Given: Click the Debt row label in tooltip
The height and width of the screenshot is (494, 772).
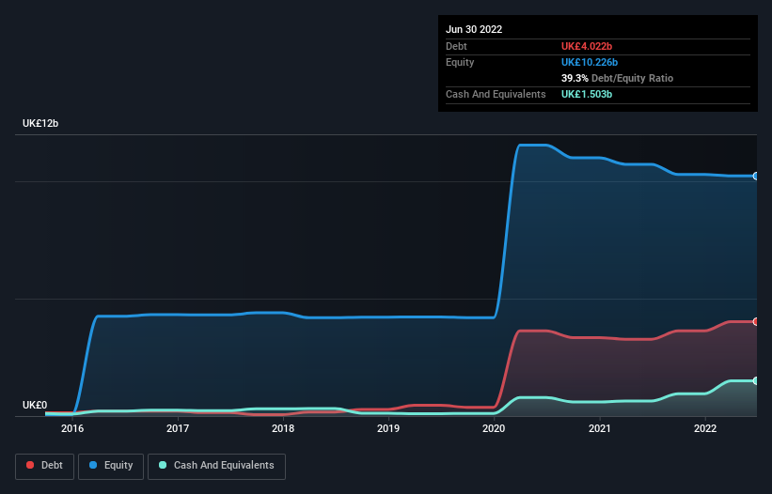Looking at the screenshot, I should click(x=456, y=46).
